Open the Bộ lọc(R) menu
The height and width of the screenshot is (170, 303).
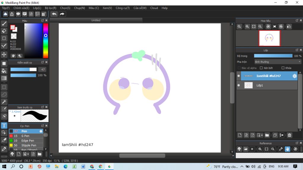coord(51,8)
